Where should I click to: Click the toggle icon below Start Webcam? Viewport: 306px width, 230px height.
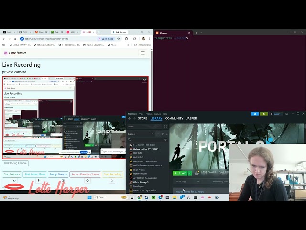click(x=14, y=181)
